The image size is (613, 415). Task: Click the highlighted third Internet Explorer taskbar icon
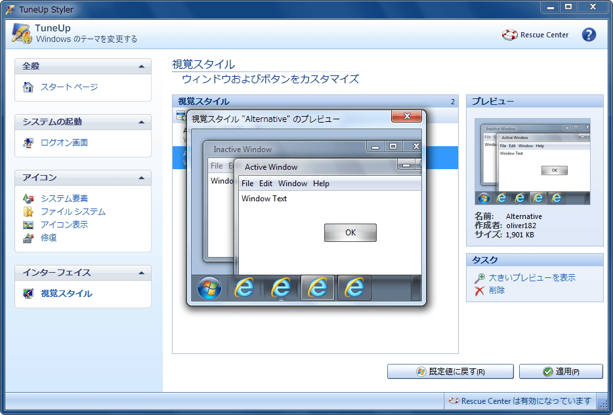pyautogui.click(x=318, y=288)
